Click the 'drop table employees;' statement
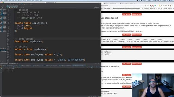Image resolution: width=174 pixels, height=97 pixels. coord(29,41)
